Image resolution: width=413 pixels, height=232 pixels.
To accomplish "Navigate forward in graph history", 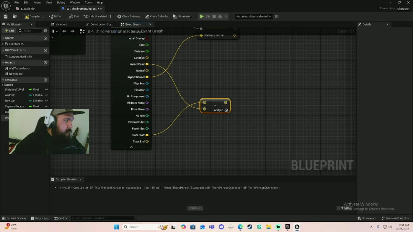I will tap(72, 31).
